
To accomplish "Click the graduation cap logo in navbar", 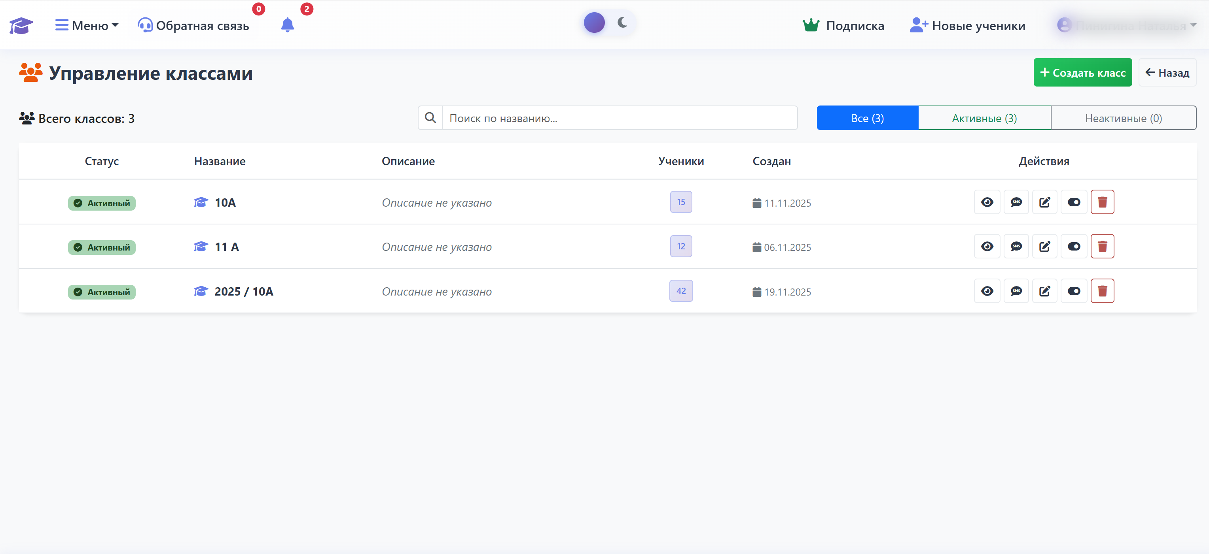I will [x=21, y=25].
